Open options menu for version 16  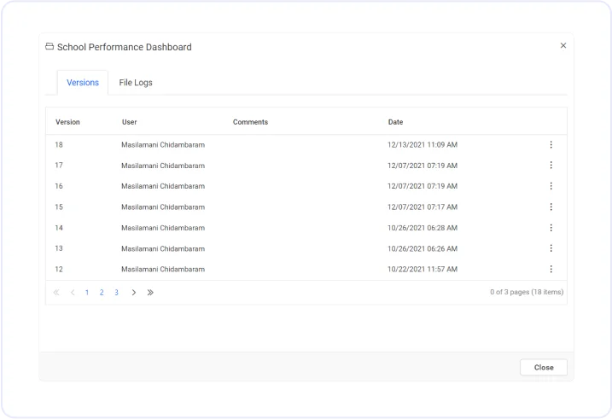coord(551,186)
